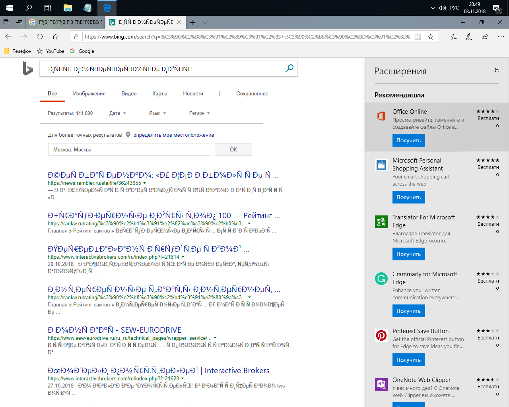Open a new tab with the plus button
The width and height of the screenshot is (509, 407).
192,22
